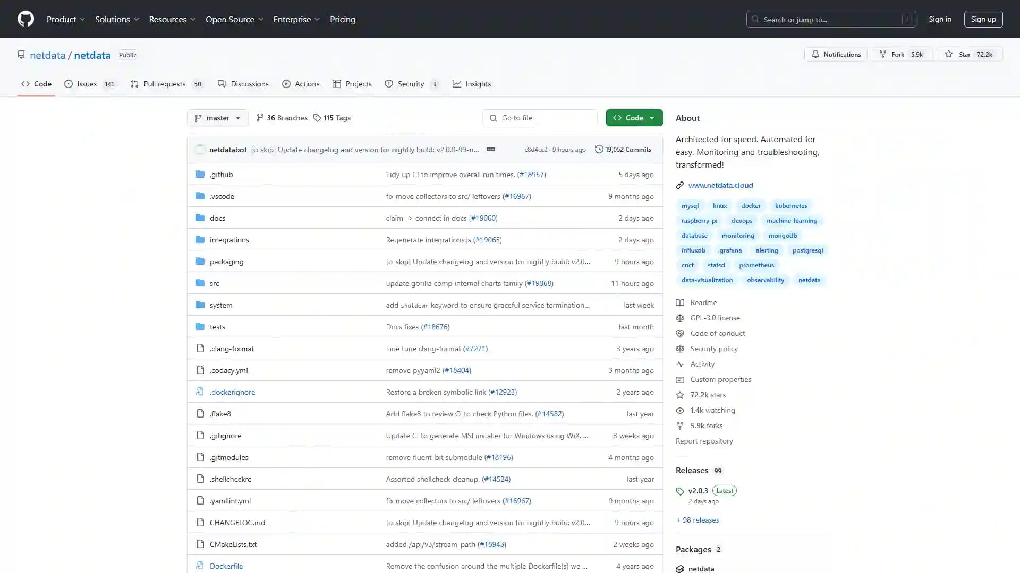Click the www.netdata.cloud website link

coord(721,185)
